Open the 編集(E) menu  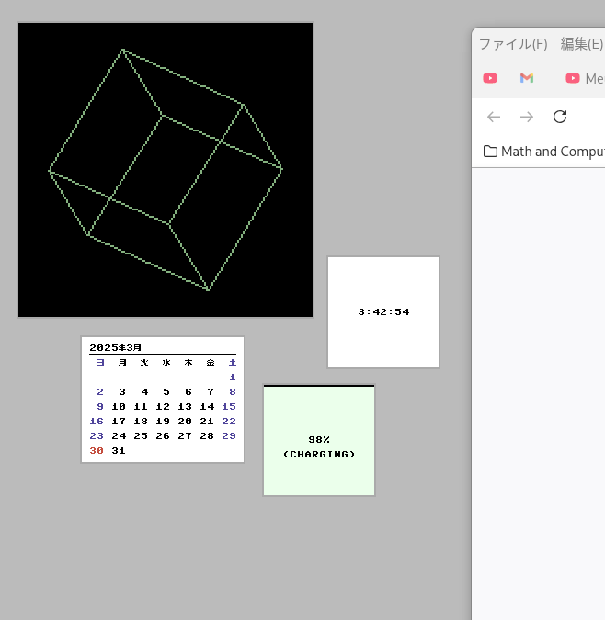point(581,44)
